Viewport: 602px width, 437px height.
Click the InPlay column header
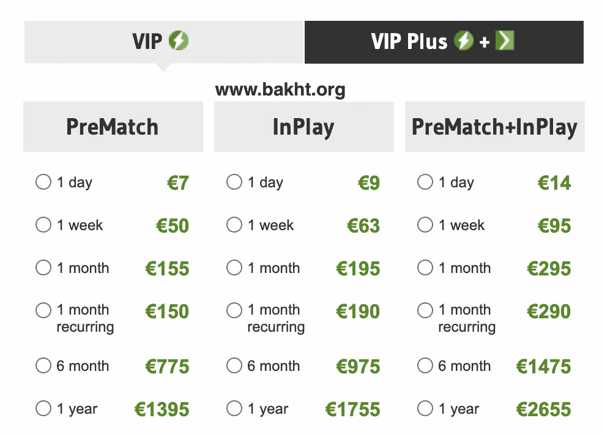pyautogui.click(x=303, y=127)
